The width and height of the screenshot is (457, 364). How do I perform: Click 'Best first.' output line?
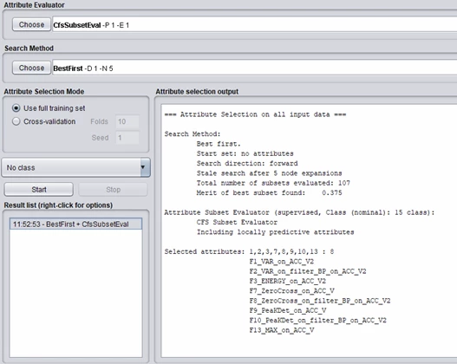(219, 144)
